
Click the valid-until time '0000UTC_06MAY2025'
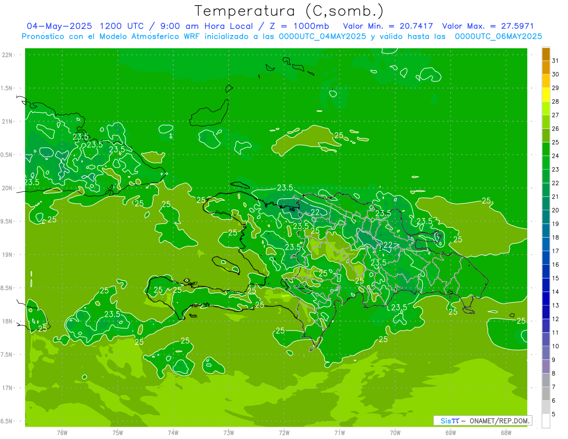(x=498, y=36)
